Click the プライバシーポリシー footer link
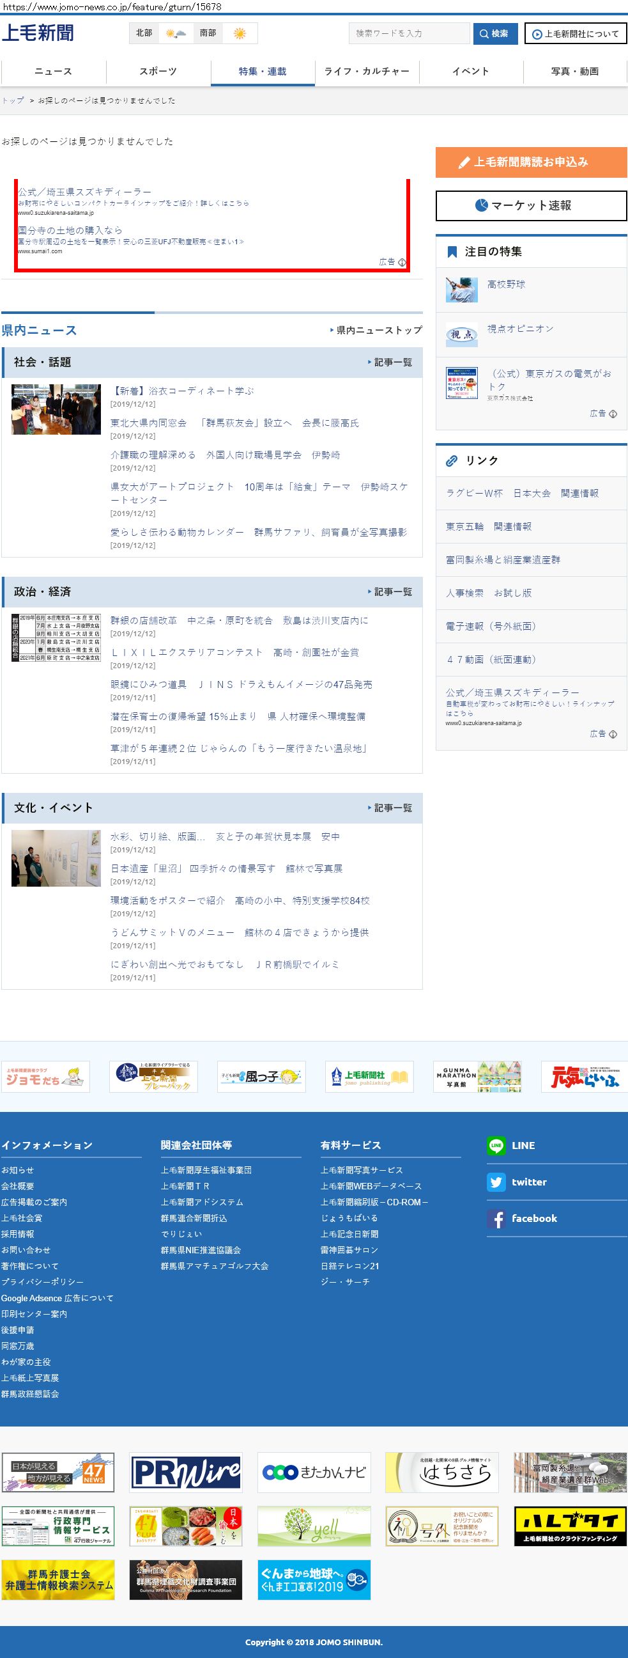Viewport: 628px width, 1658px height. tap(42, 1281)
